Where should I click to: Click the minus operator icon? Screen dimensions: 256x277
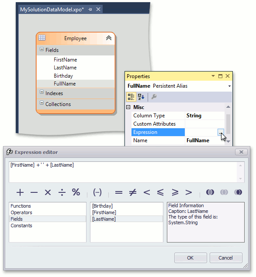(x=34, y=192)
